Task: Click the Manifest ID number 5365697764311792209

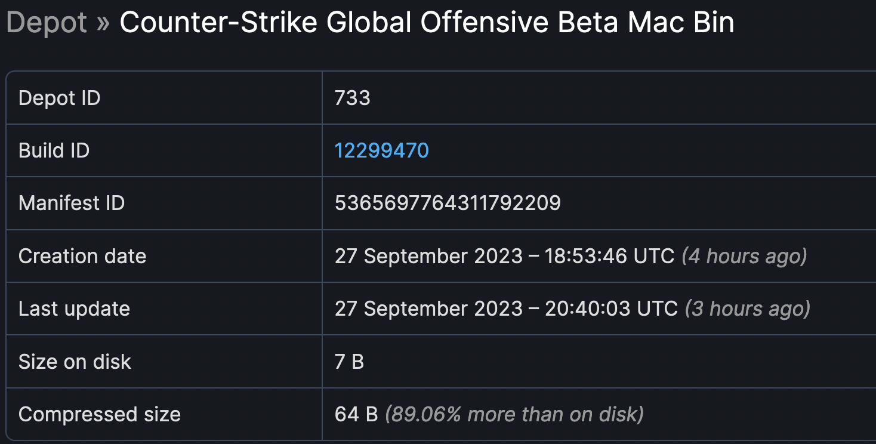Action: click(x=448, y=203)
